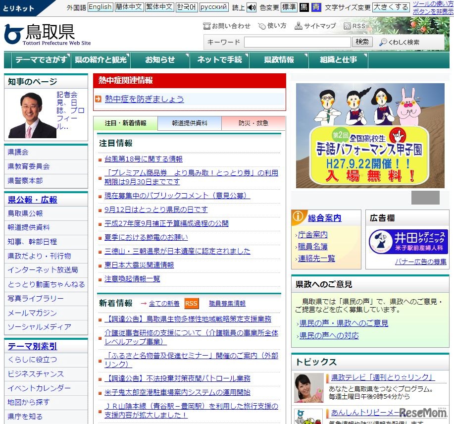
Task: Switch to the 防災・救急 tab
Action: click(x=253, y=123)
